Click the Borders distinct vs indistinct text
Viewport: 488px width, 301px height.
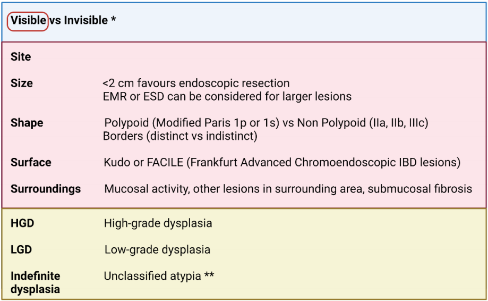[180, 136]
